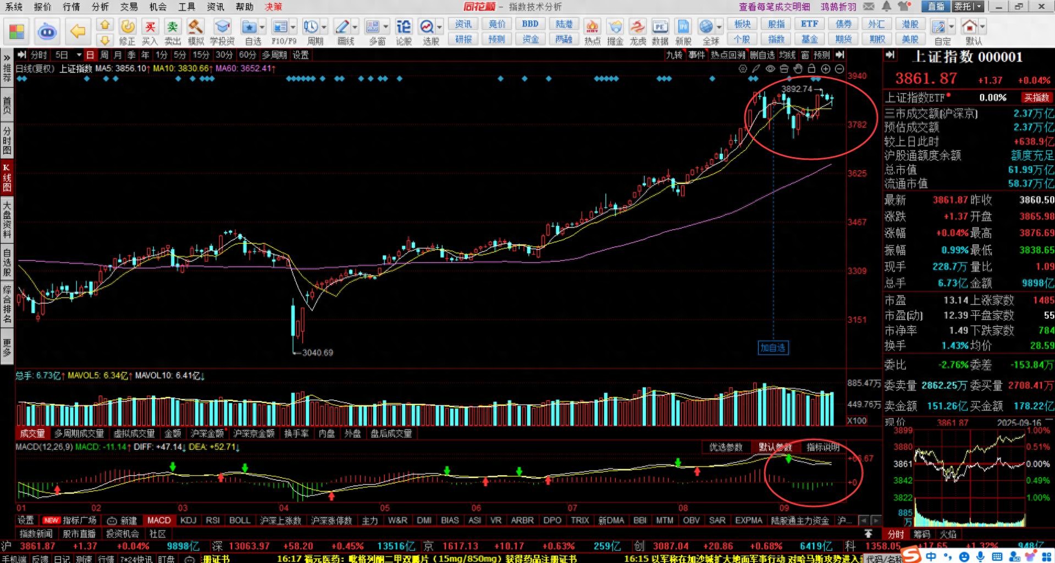Screen dimensions: 1055x563
Task: Toggle the 均线 moving average display
Action: coord(787,55)
